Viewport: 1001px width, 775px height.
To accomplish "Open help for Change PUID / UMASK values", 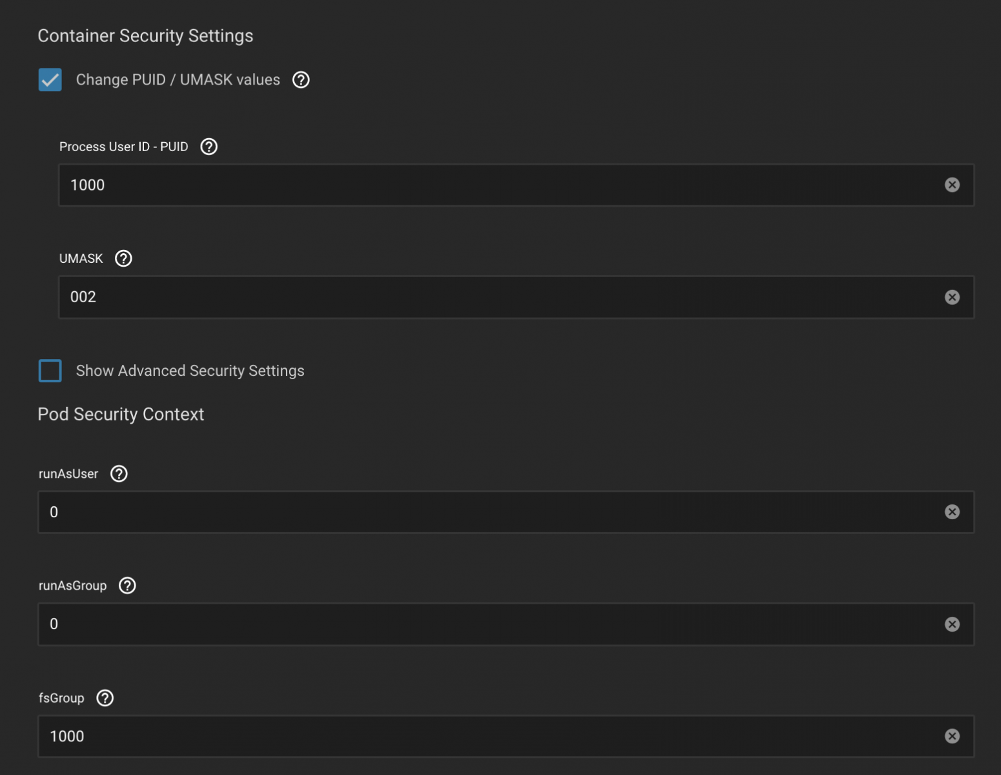I will [301, 79].
